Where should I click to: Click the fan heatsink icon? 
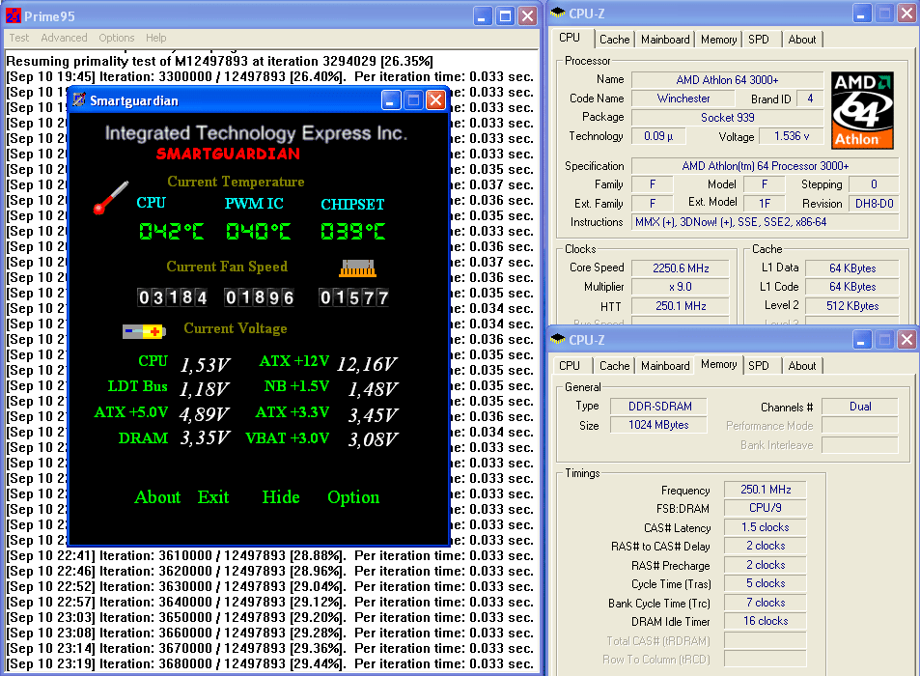[x=355, y=268]
